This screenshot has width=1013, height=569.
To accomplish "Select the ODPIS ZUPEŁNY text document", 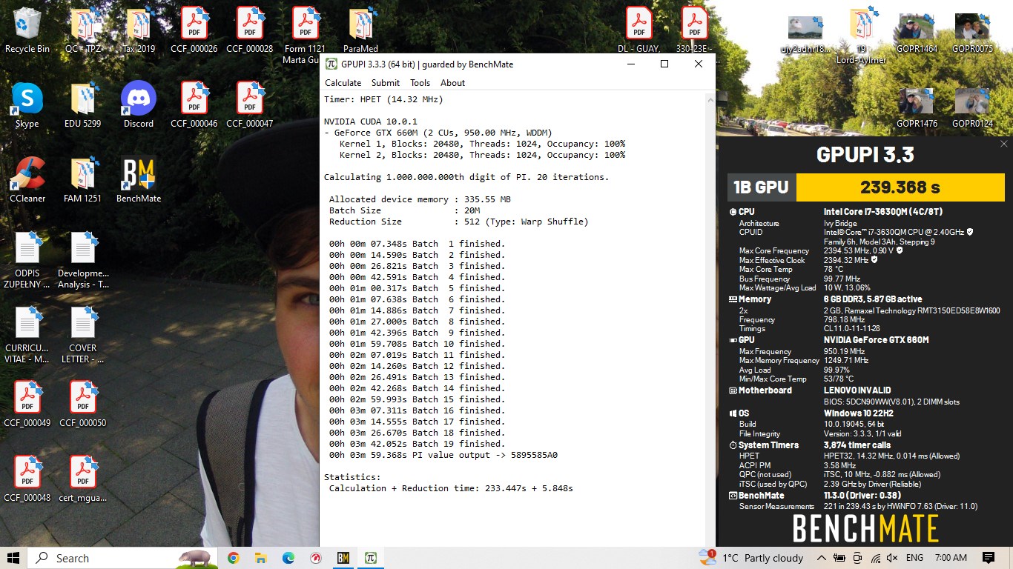I will (27, 259).
